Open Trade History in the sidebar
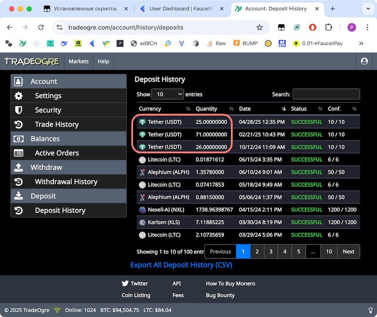Viewport: 377px width, 317px height. coord(69,124)
